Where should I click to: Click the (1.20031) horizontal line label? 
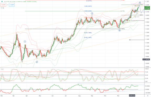[141, 15]
